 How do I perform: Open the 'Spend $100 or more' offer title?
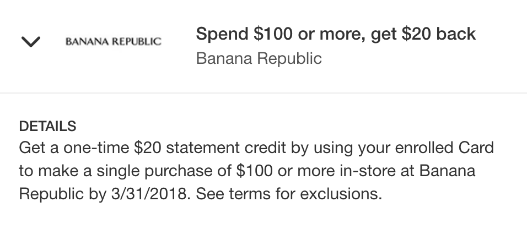[335, 34]
